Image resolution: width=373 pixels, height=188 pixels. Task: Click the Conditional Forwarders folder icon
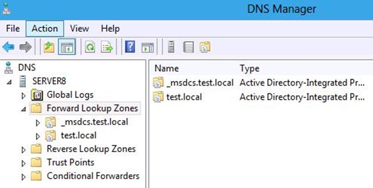point(36,176)
